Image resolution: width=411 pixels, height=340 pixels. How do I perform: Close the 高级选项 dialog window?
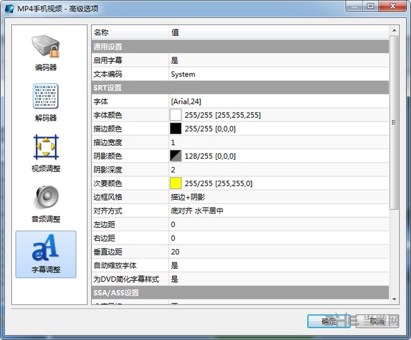pos(393,6)
